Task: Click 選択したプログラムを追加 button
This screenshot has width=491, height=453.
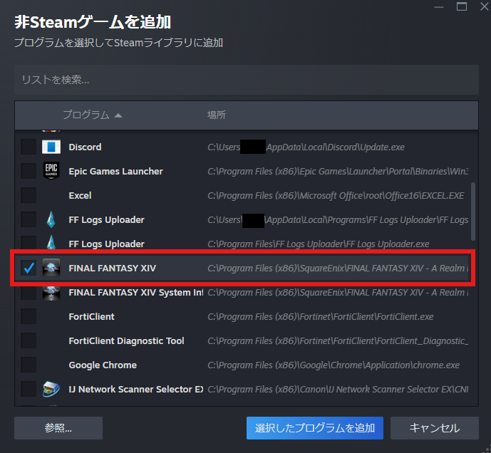Action: (315, 428)
